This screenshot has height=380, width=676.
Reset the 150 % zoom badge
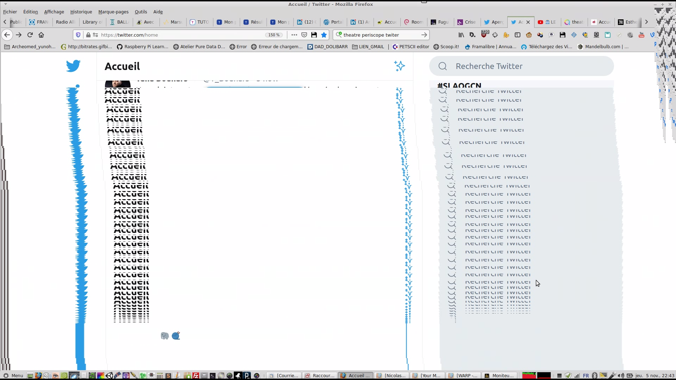[x=274, y=35]
